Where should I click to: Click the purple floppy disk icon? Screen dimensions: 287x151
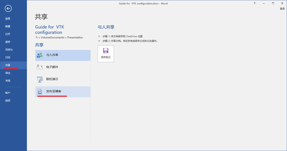pyautogui.click(x=106, y=51)
